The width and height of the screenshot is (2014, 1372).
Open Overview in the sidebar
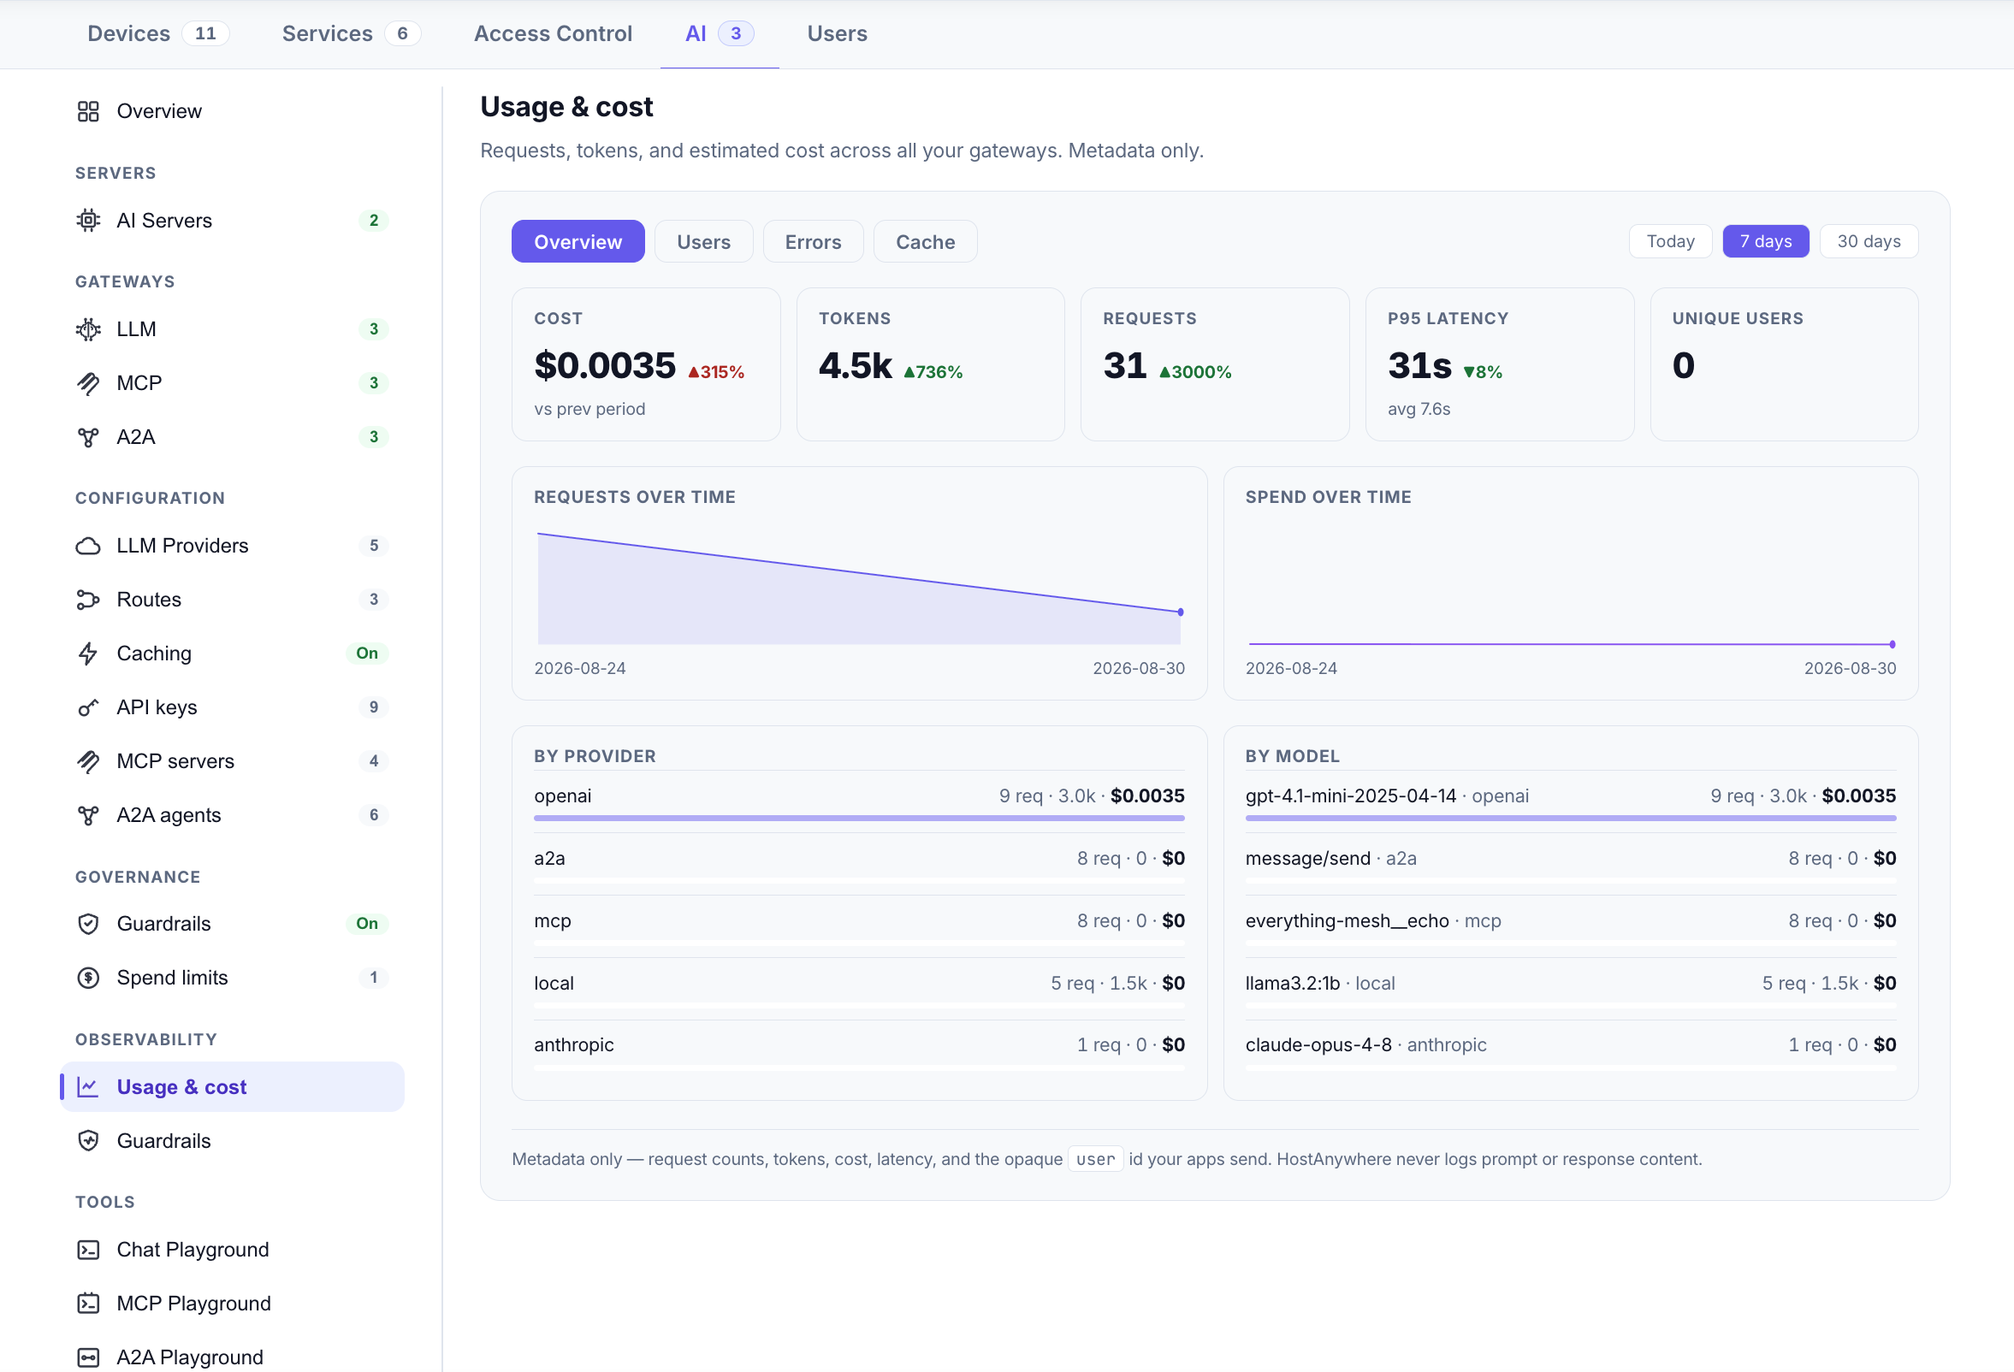tap(232, 112)
